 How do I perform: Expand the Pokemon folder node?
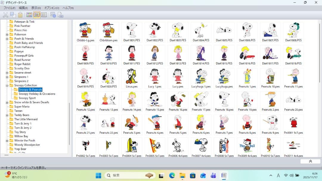tap(7, 35)
